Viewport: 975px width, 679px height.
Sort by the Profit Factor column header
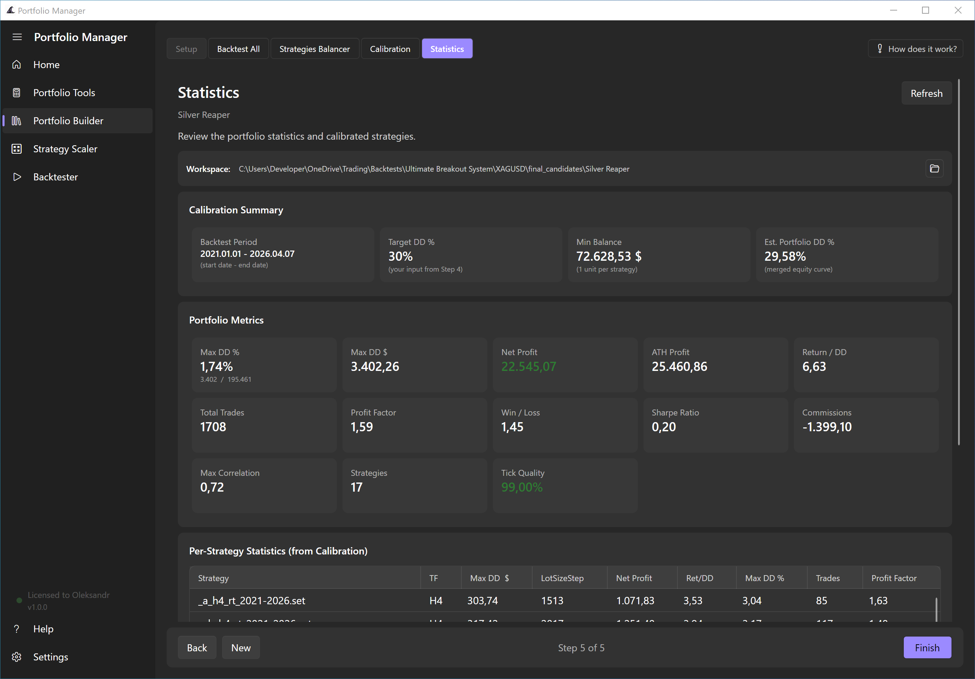coord(901,578)
